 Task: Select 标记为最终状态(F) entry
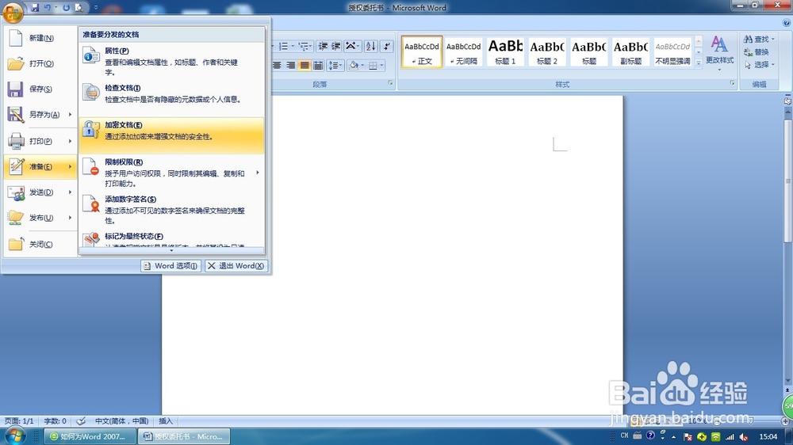(171, 238)
